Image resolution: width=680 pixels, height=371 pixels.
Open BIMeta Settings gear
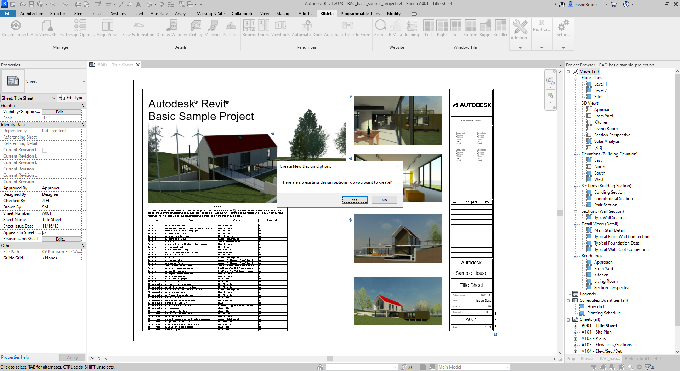point(563,28)
